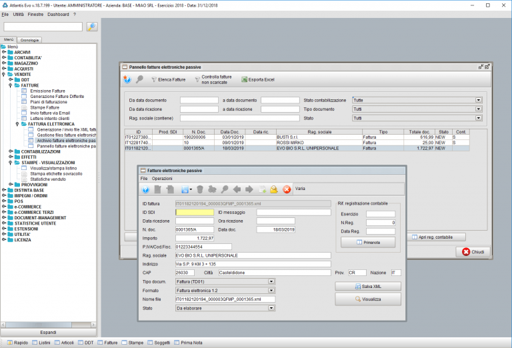Click the blue floppy save icon
Screen dimensions: 512x348
[185, 189]
